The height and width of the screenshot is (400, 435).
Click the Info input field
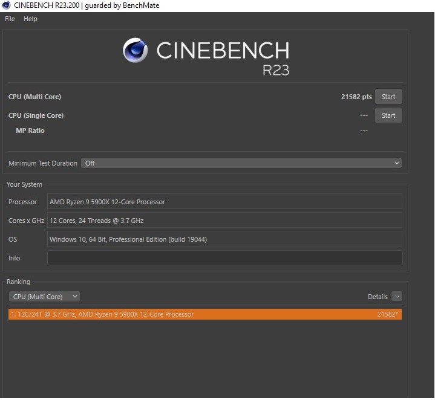[224, 258]
